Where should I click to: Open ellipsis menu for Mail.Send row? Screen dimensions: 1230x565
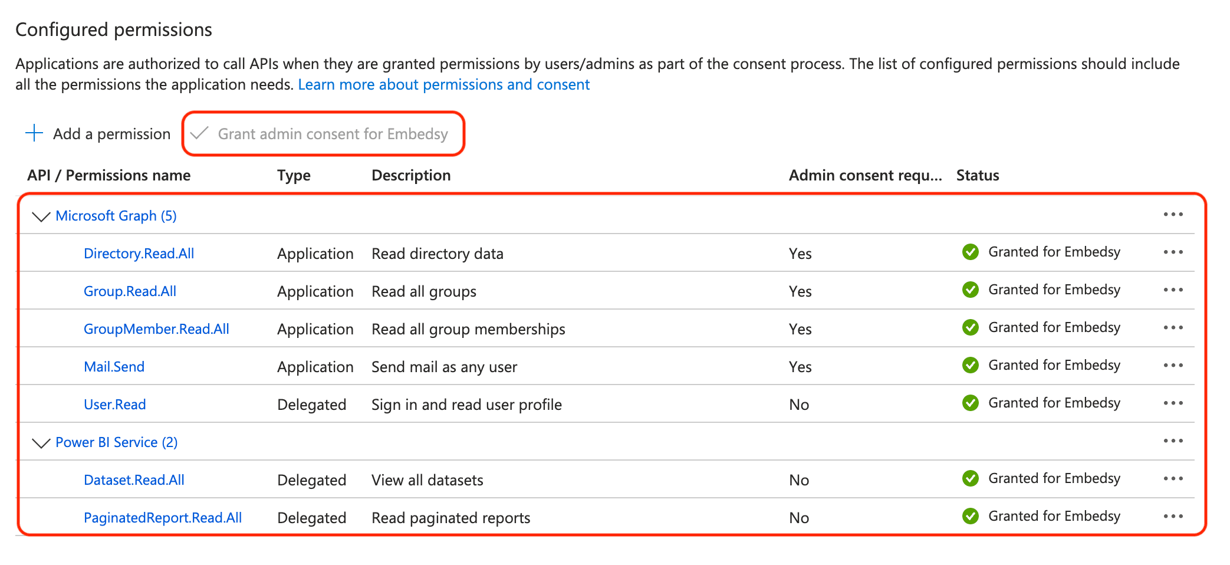(x=1173, y=365)
